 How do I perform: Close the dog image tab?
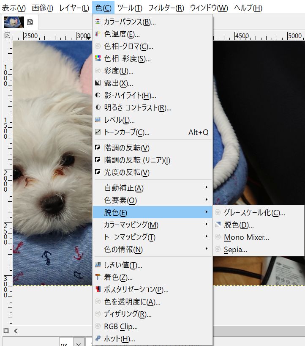click(x=30, y=22)
